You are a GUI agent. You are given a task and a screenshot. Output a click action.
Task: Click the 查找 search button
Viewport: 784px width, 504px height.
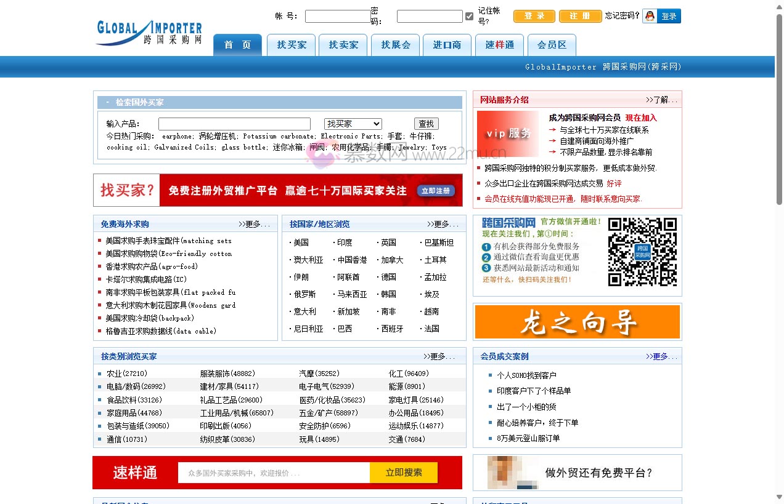pos(426,124)
